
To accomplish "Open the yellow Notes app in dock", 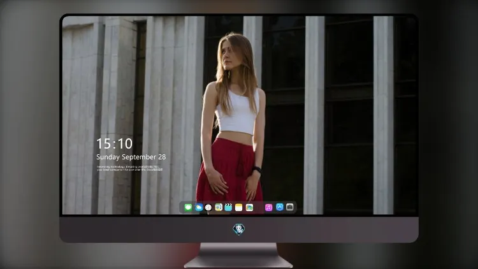I will [239, 207].
